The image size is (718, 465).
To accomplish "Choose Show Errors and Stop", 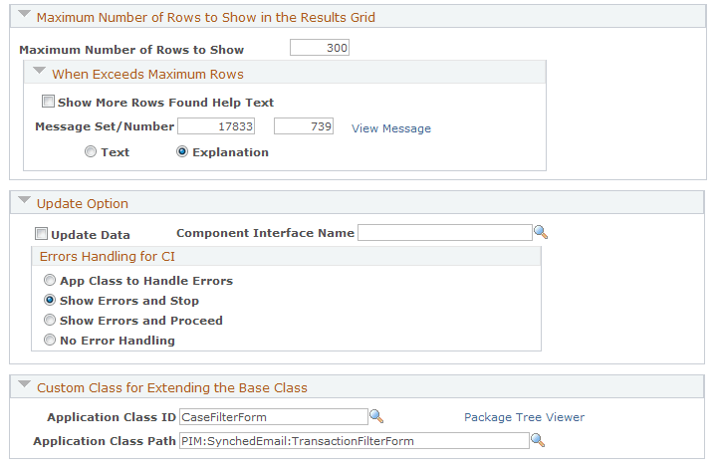I will tap(50, 300).
